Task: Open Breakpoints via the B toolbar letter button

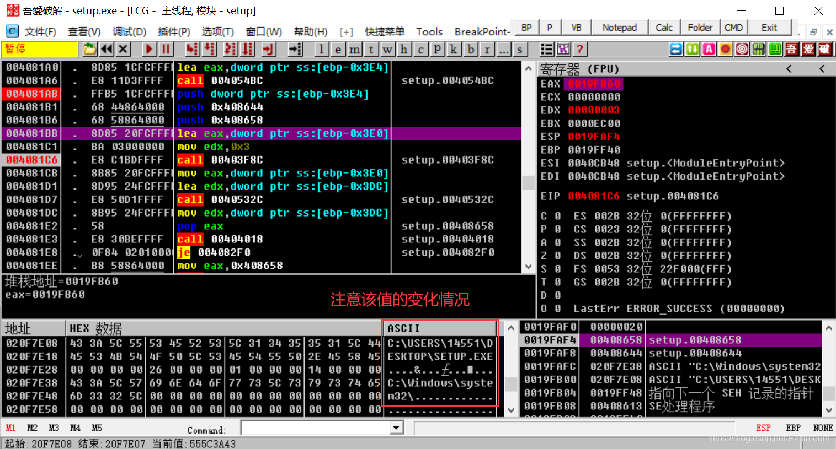Action: coord(470,50)
